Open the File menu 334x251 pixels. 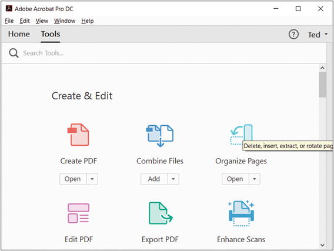pyautogui.click(x=9, y=21)
